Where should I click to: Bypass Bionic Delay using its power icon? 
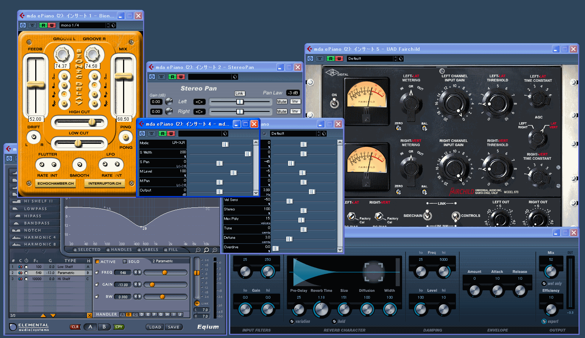[23, 25]
